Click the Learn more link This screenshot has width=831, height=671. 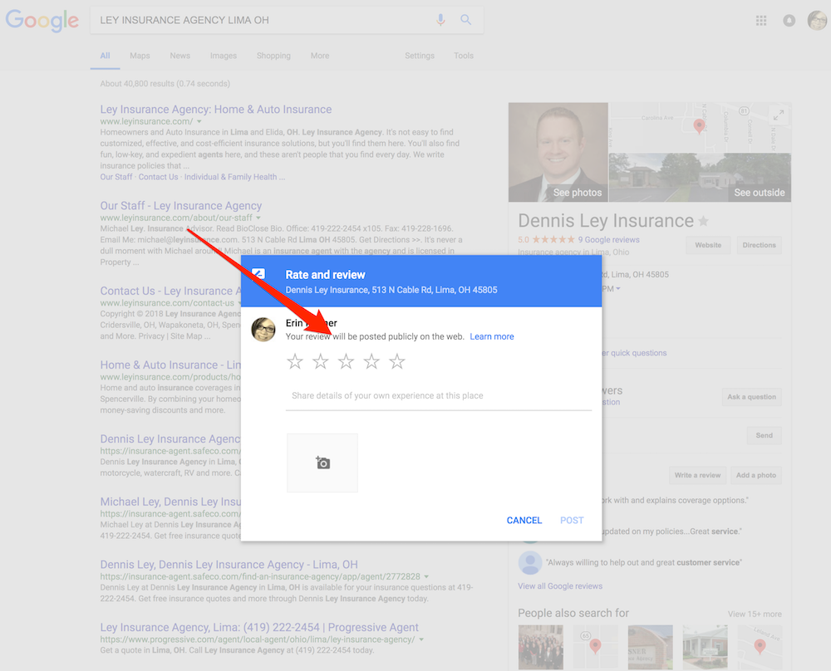click(x=492, y=337)
